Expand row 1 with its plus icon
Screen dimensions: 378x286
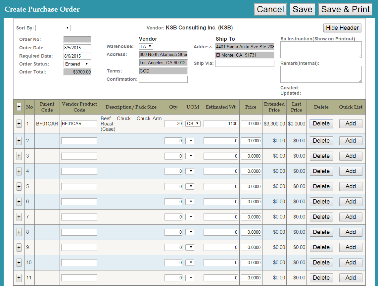pos(19,123)
